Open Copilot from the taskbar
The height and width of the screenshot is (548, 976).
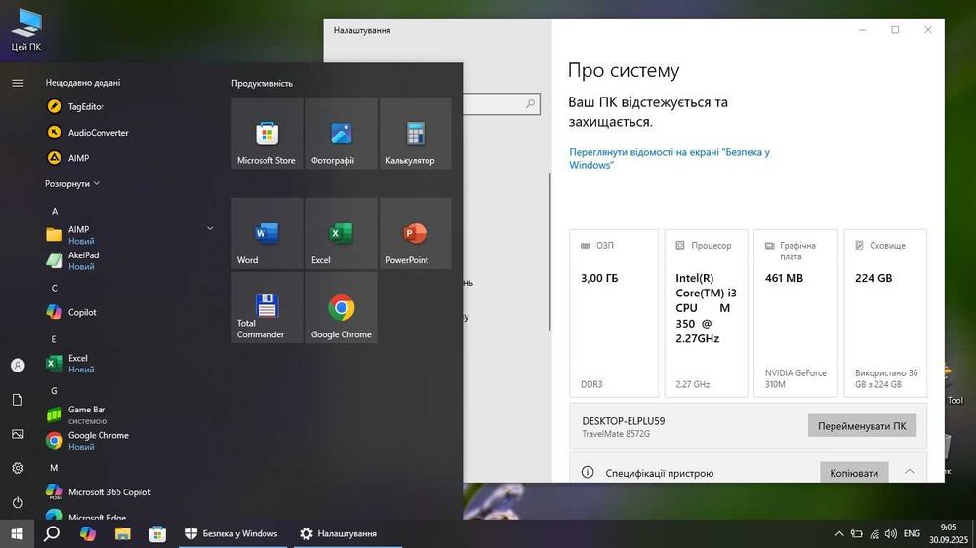[88, 533]
